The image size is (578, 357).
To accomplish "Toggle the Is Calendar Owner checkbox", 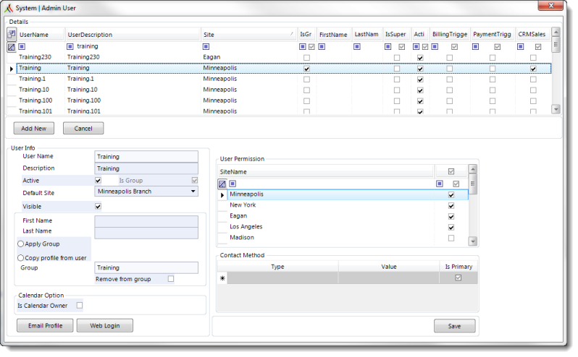I will [80, 306].
